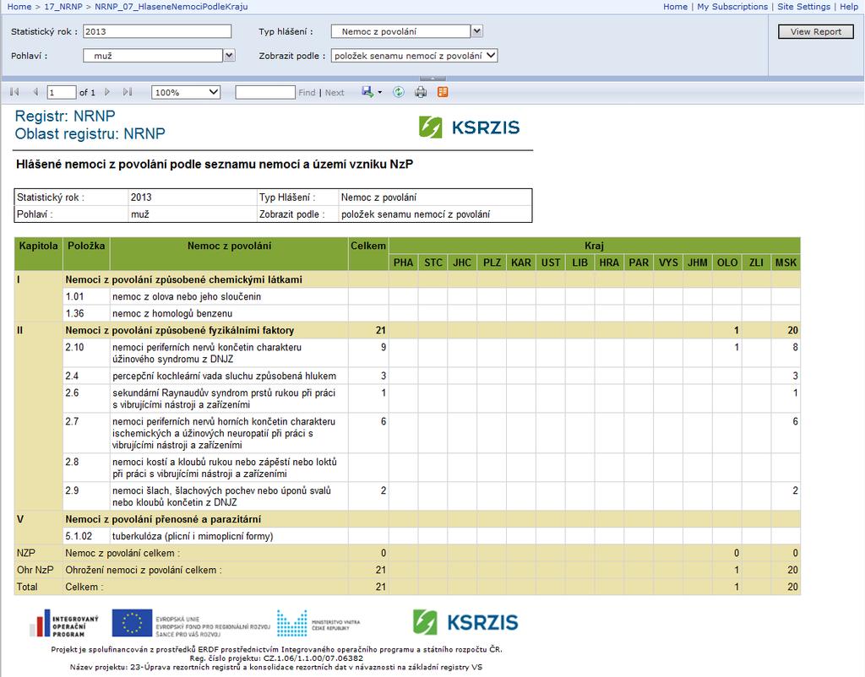
Task: Click Oblast registru: NRNP heading
Action: (90, 133)
